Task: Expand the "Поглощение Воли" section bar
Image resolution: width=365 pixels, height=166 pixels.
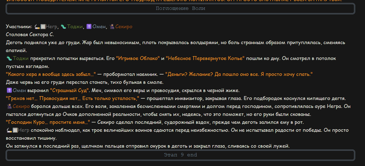Action: click(180, 8)
